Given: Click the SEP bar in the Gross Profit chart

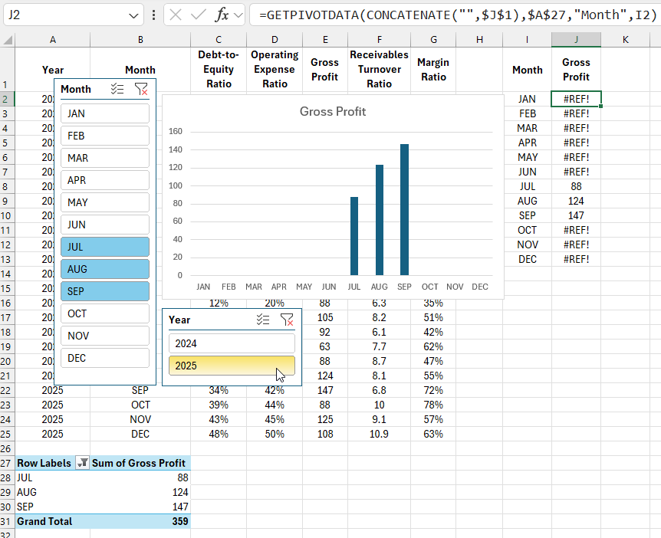Looking at the screenshot, I should coord(404,207).
